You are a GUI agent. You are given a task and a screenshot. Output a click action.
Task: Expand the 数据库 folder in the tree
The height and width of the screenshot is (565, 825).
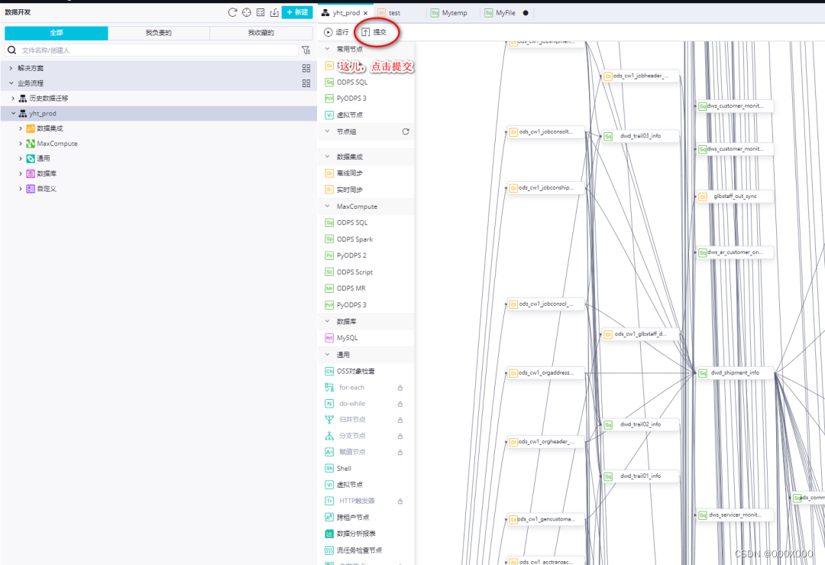click(21, 174)
